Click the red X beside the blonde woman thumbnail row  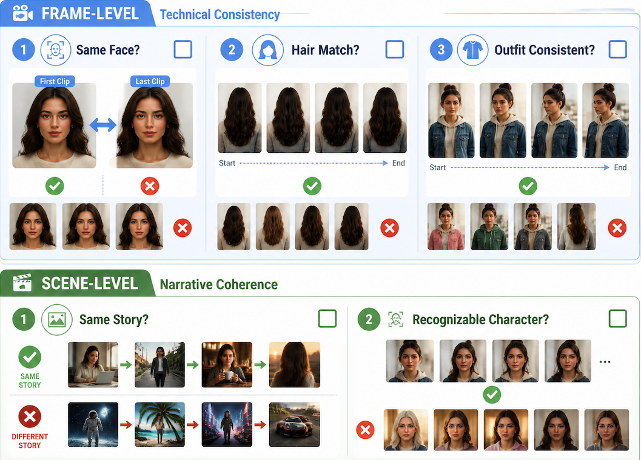[x=366, y=430]
